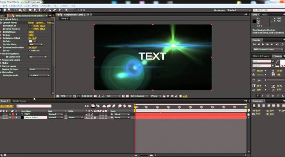This screenshot has height=157, width=285.
Task: Select the Pen tool
Action: [35, 10]
